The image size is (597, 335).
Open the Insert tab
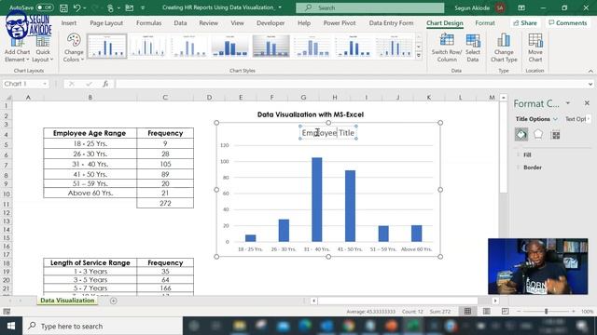point(68,22)
